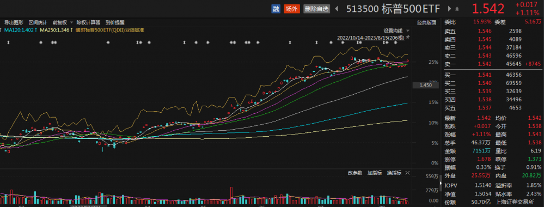Click the 贴水率 value 2.43%
544x207 pixels.
[534, 194]
